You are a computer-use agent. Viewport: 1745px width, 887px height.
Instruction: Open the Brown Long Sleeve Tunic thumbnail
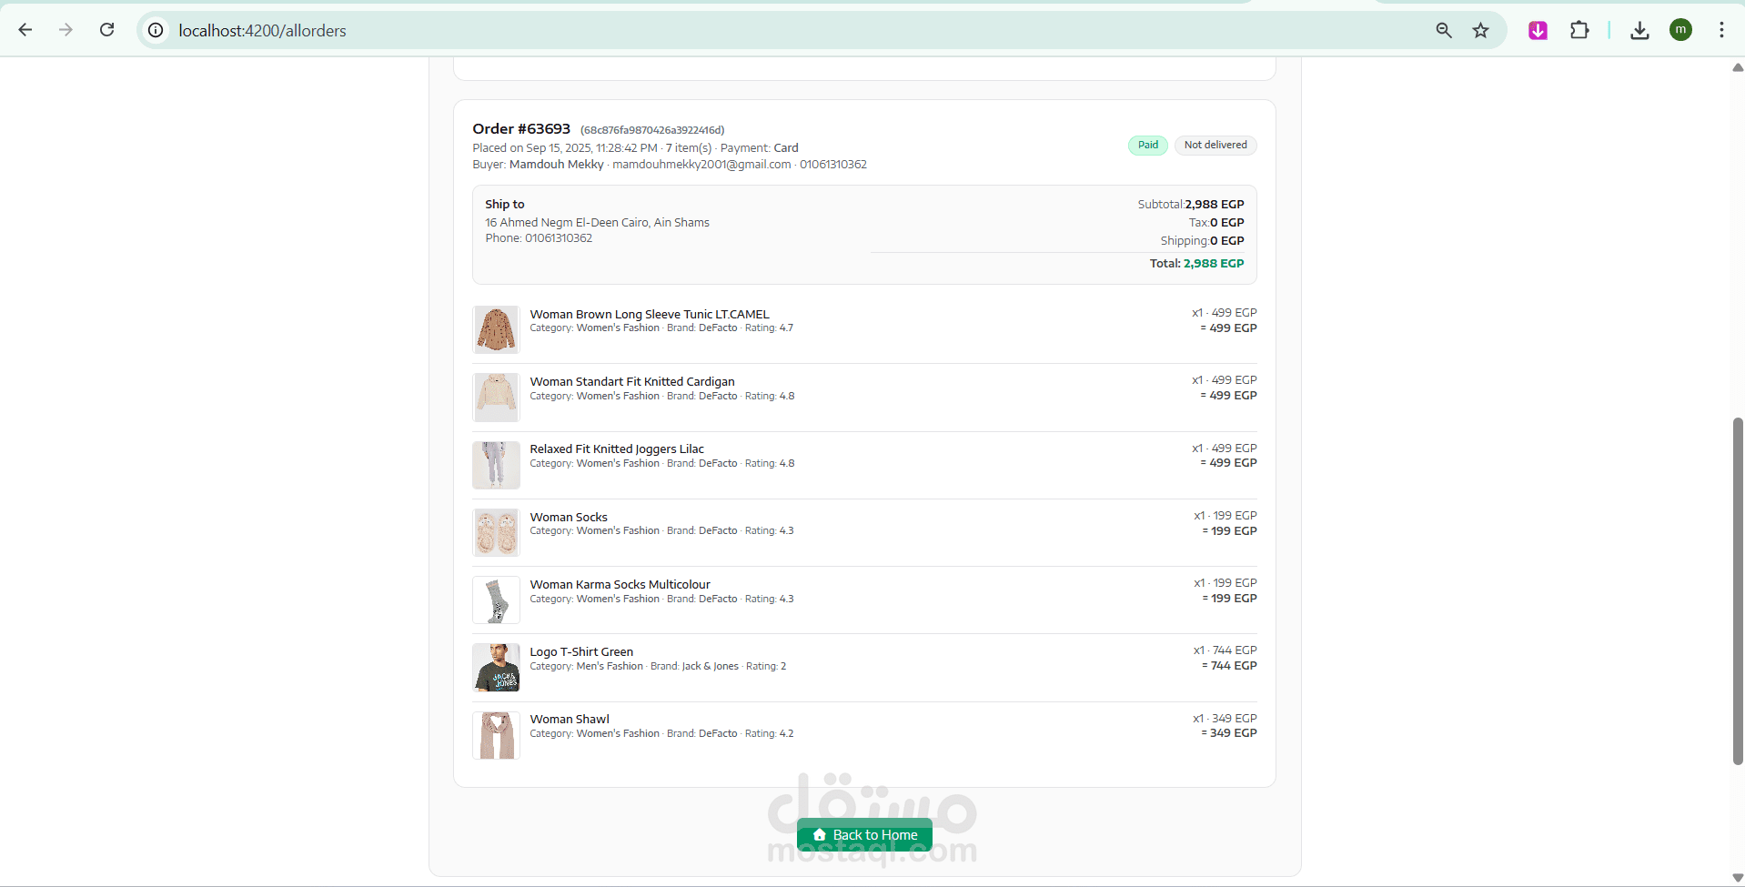(x=496, y=329)
